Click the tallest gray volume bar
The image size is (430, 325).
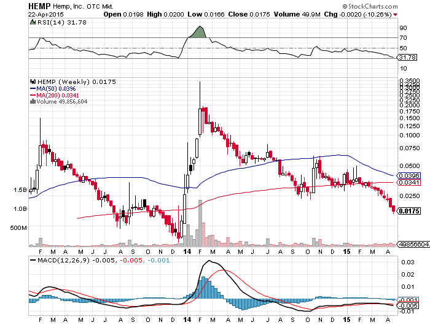[x=200, y=222]
